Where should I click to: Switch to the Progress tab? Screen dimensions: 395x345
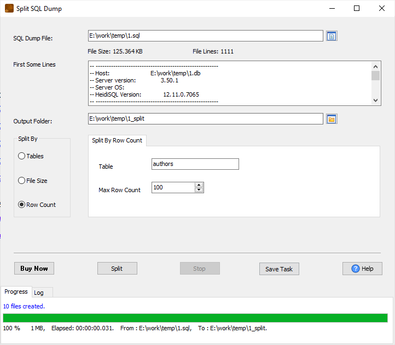tap(16, 292)
